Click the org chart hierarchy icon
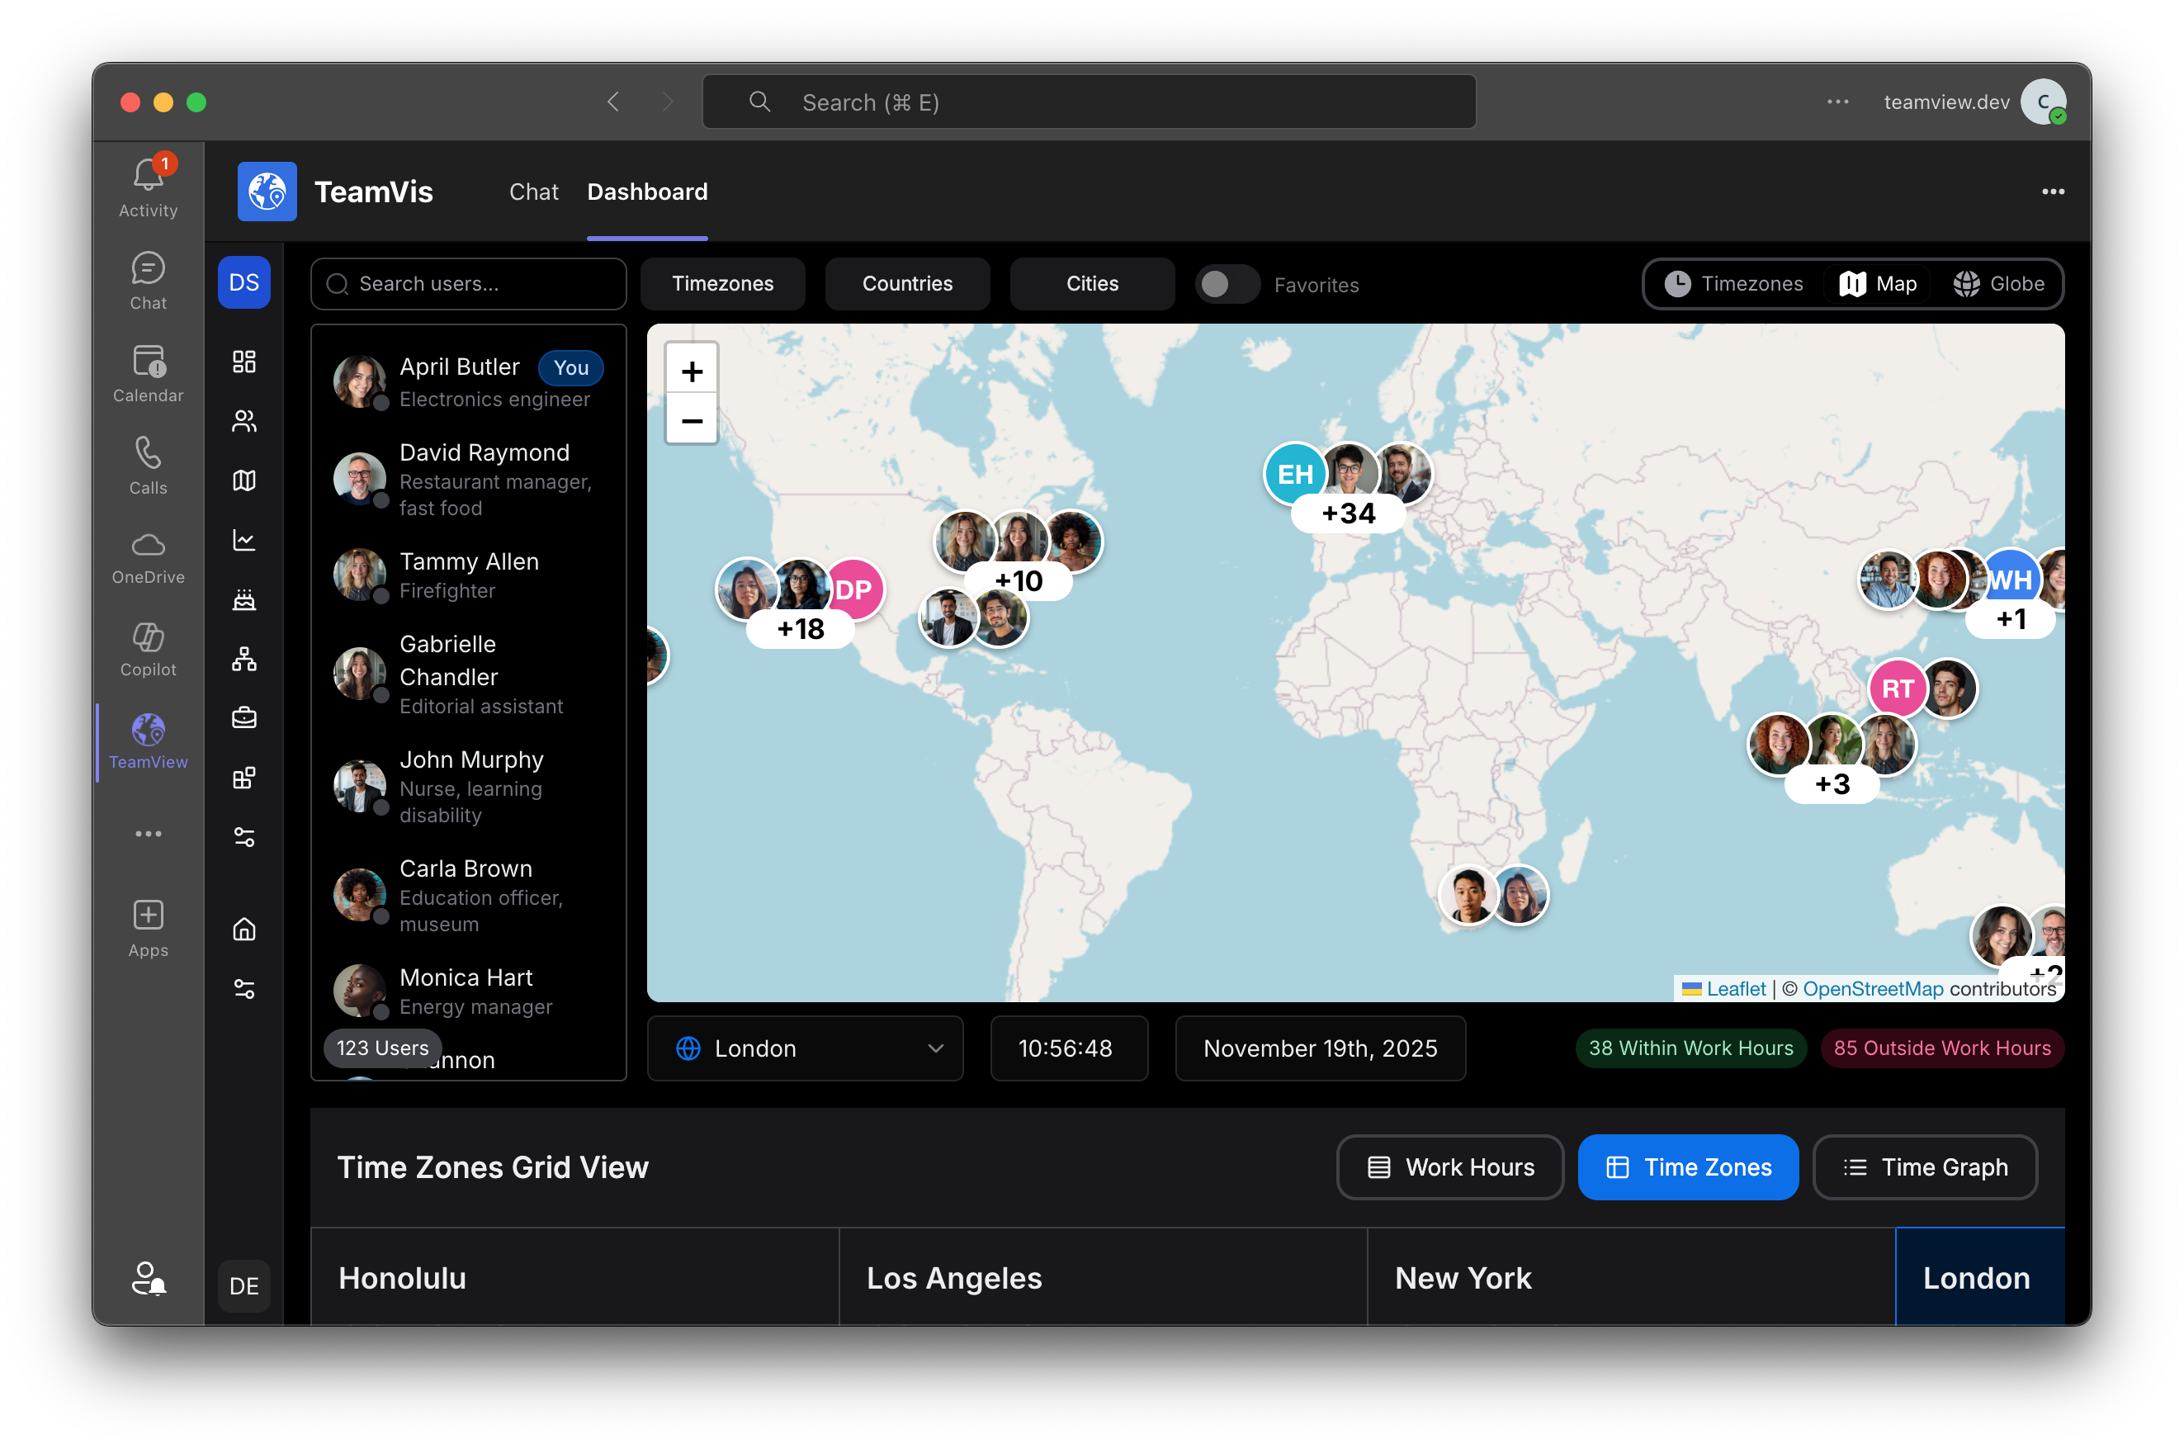 pos(243,659)
